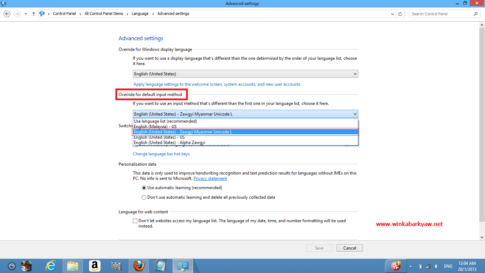Choose Use language list (recommended)

coord(245,121)
